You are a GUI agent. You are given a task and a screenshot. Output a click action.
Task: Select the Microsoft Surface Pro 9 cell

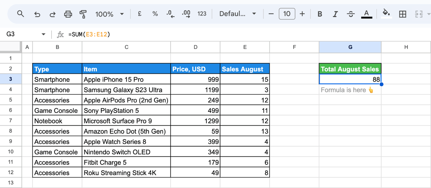coord(126,121)
